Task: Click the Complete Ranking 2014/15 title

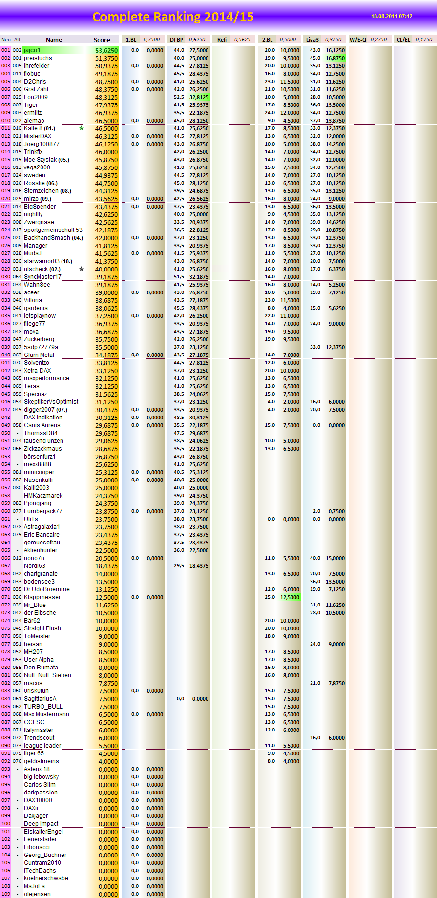Action: pyautogui.click(x=173, y=17)
